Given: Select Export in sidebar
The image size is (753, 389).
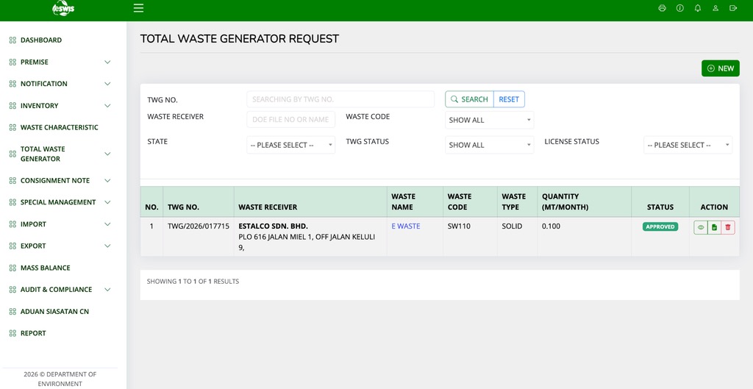Looking at the screenshot, I should pos(33,246).
